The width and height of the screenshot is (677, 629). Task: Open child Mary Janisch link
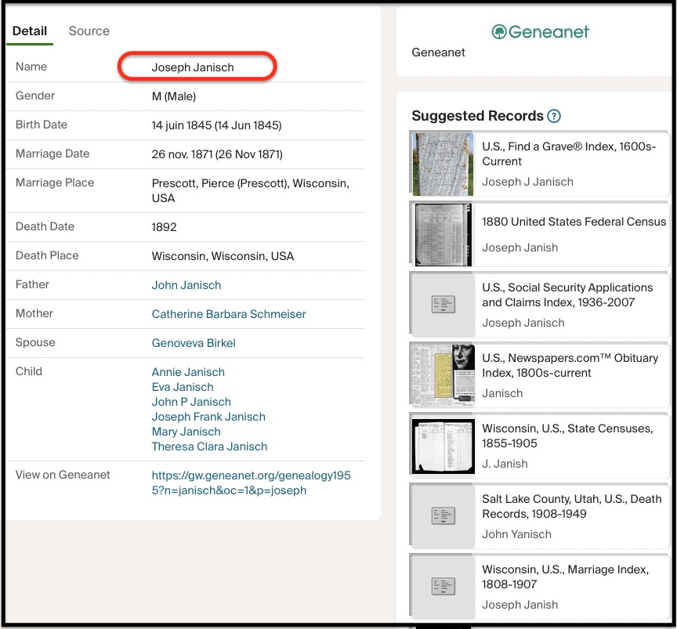(x=186, y=432)
